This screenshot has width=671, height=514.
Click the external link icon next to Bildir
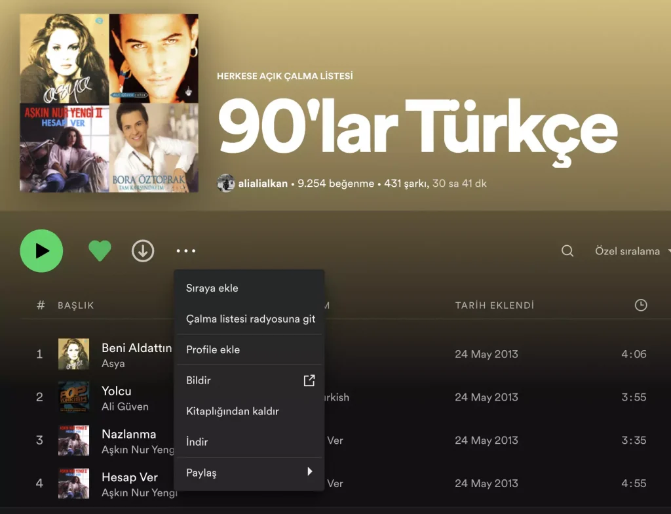309,380
